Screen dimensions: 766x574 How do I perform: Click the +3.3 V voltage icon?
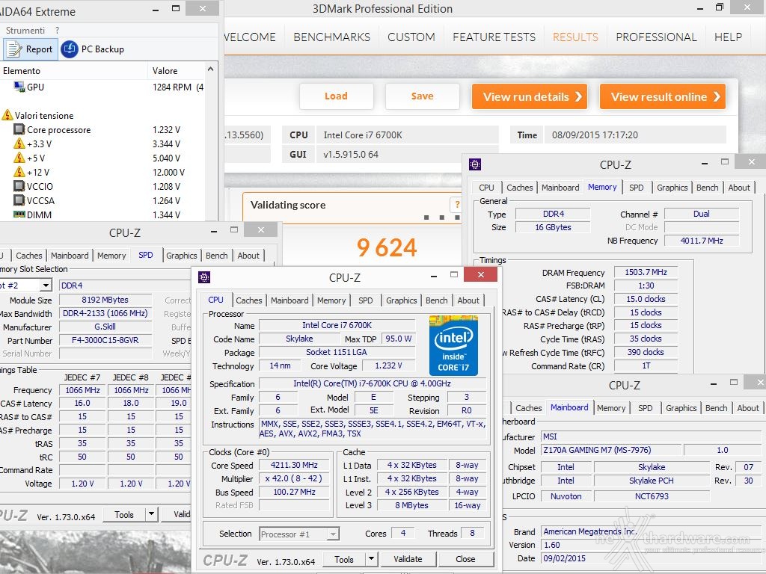pos(19,143)
